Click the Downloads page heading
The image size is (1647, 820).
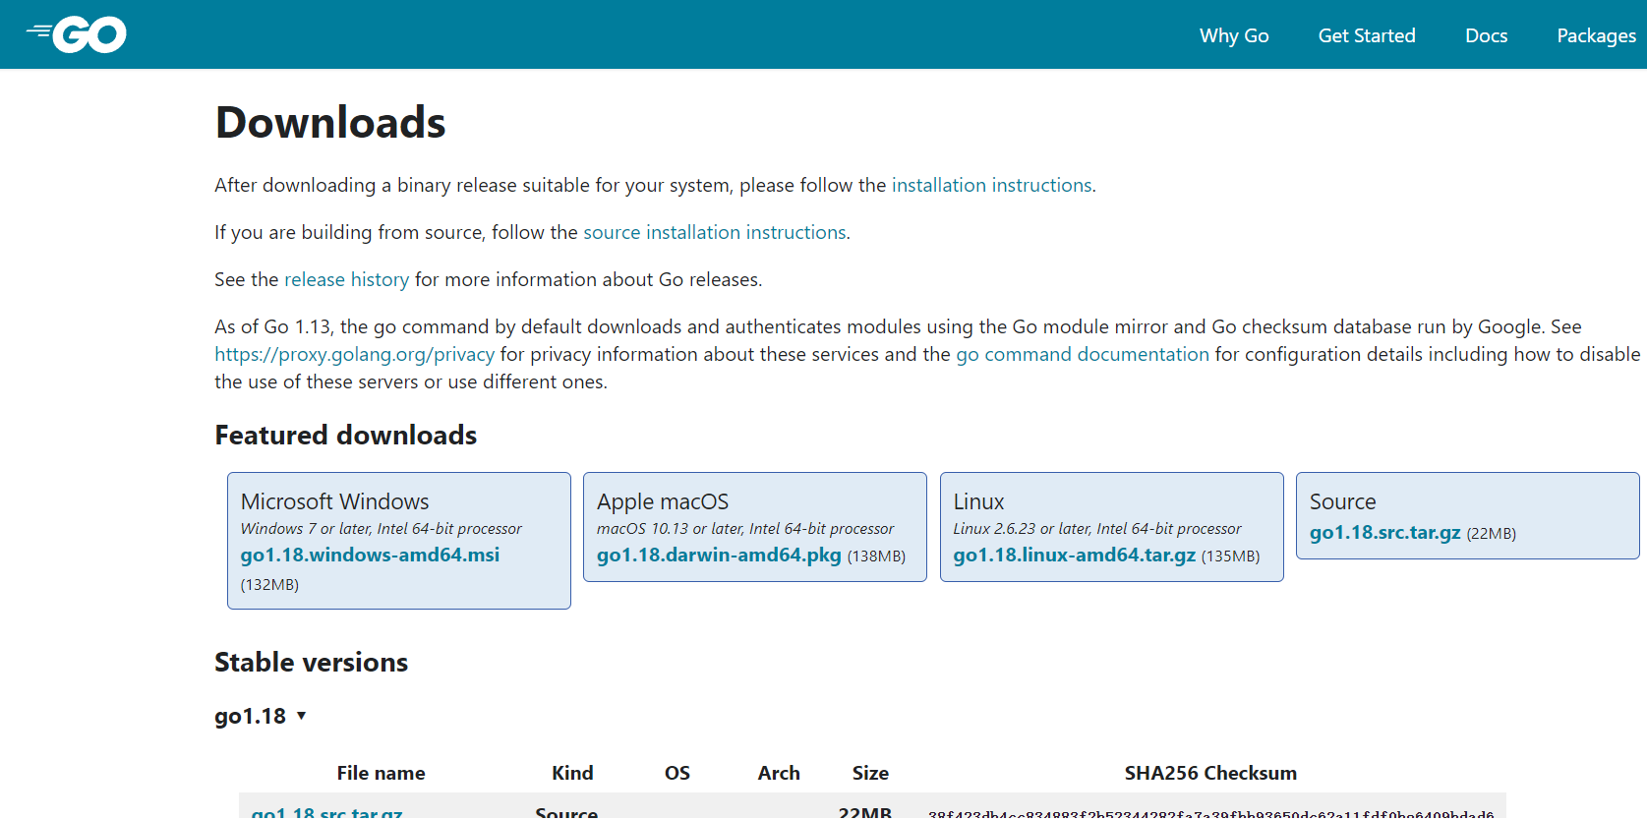coord(330,123)
